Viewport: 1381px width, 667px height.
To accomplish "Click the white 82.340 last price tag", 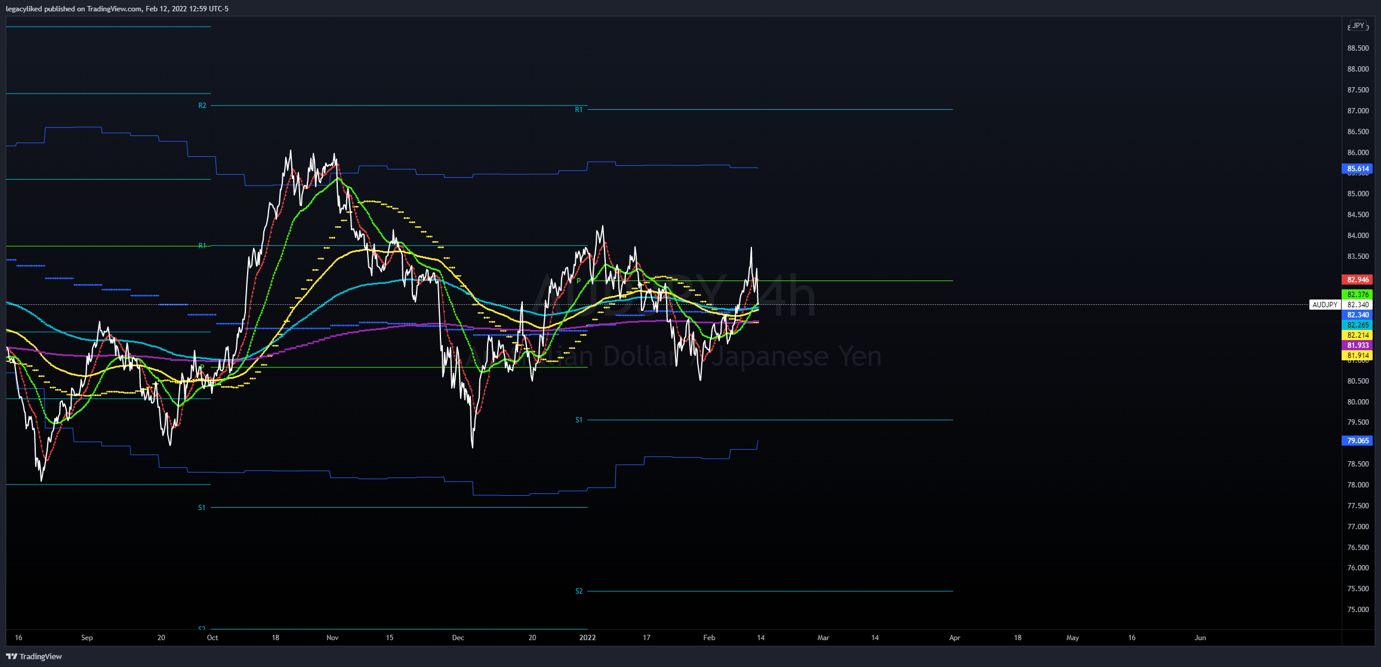I will coord(1357,305).
